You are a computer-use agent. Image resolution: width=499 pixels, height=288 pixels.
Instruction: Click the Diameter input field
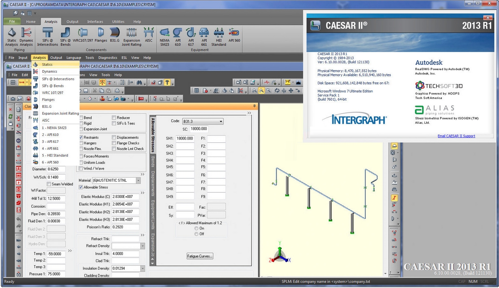(x=56, y=169)
